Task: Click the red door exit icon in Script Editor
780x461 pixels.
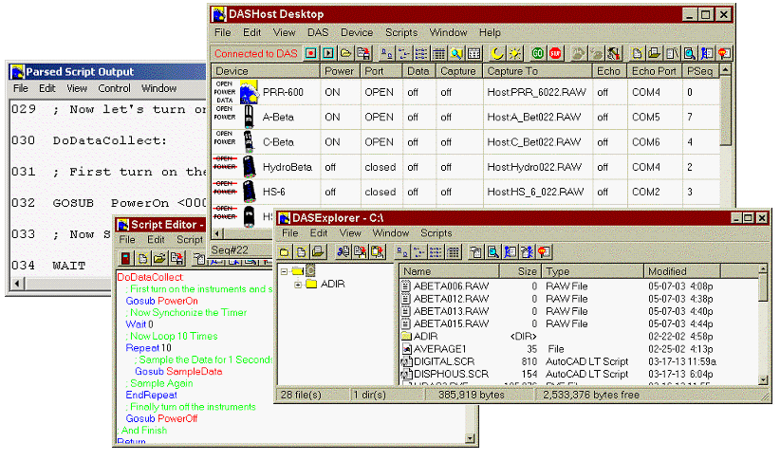Action: tap(126, 259)
